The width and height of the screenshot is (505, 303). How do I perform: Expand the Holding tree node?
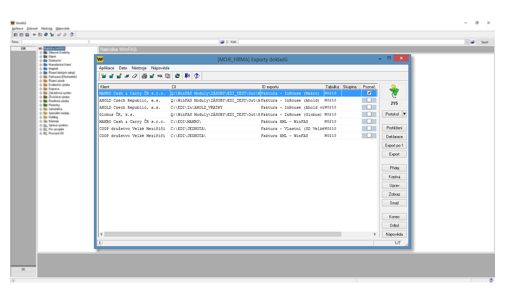(41, 117)
